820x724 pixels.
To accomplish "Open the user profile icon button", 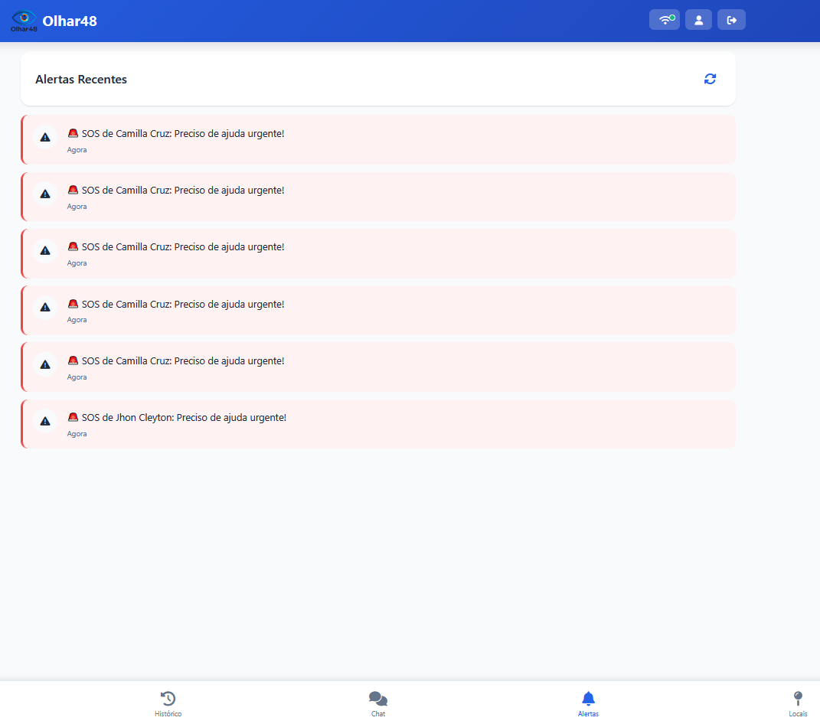I will (x=698, y=20).
